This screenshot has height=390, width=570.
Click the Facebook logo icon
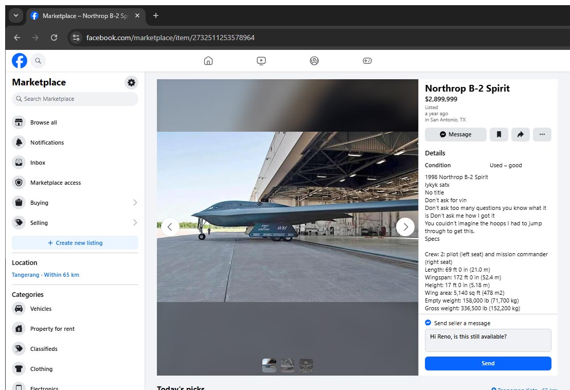click(19, 61)
